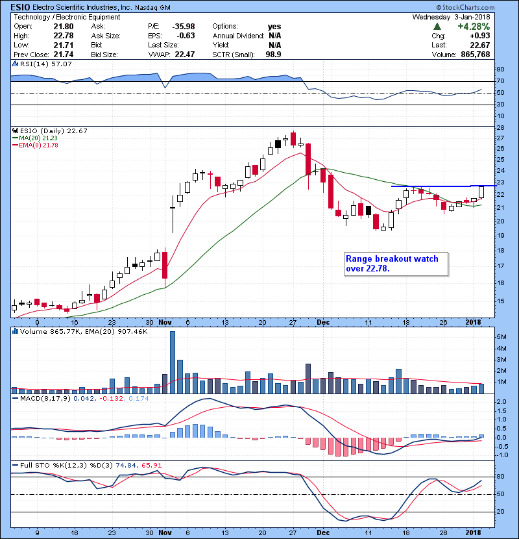Click the red EMA(8) 21.78 legend entry
The height and width of the screenshot is (539, 519).
(36, 145)
